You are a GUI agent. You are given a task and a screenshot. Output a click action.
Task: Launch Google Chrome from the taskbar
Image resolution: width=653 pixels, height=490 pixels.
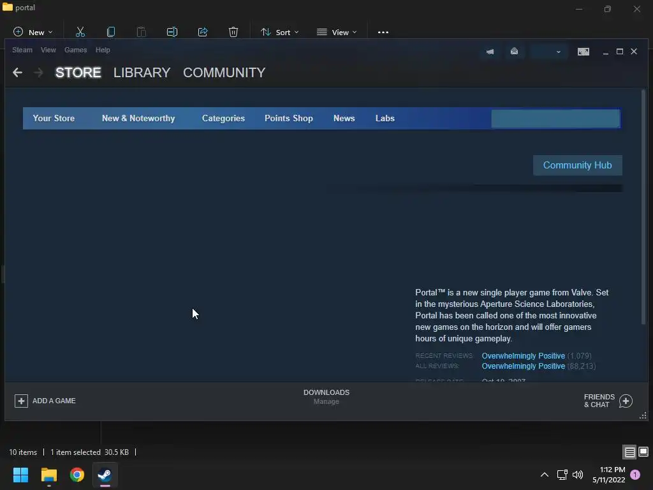(x=77, y=475)
